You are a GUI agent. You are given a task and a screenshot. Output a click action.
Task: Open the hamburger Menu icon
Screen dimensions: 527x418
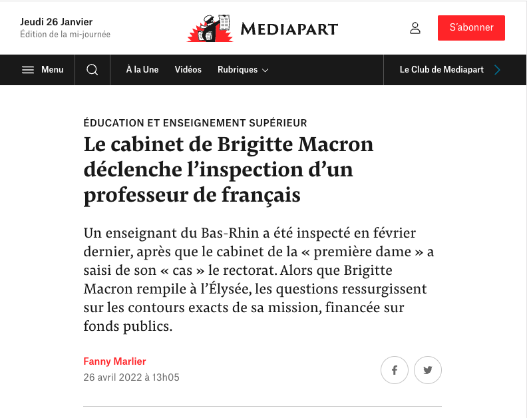[x=28, y=70]
